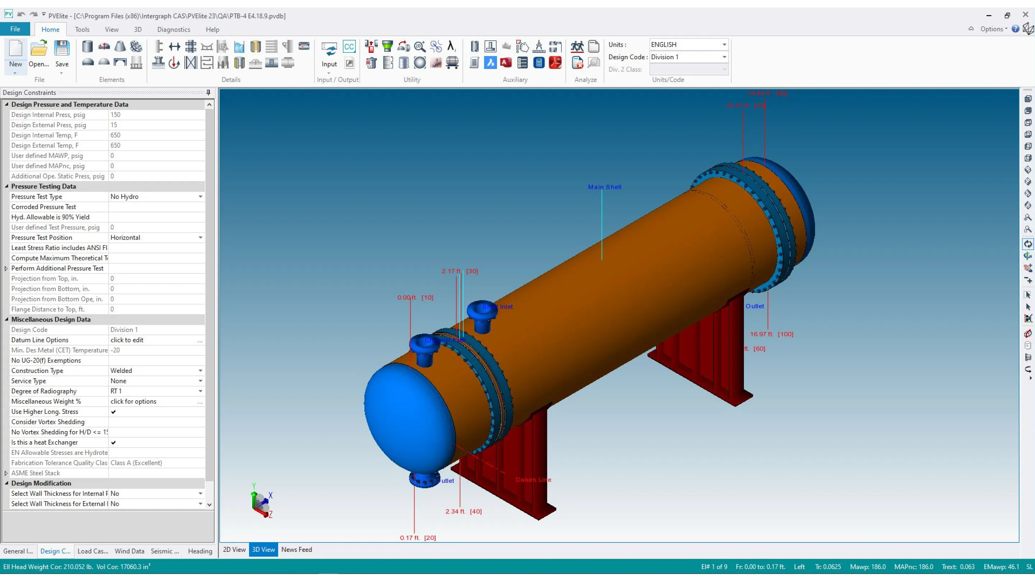Uncheck Is this a heat Exchanger

point(114,442)
